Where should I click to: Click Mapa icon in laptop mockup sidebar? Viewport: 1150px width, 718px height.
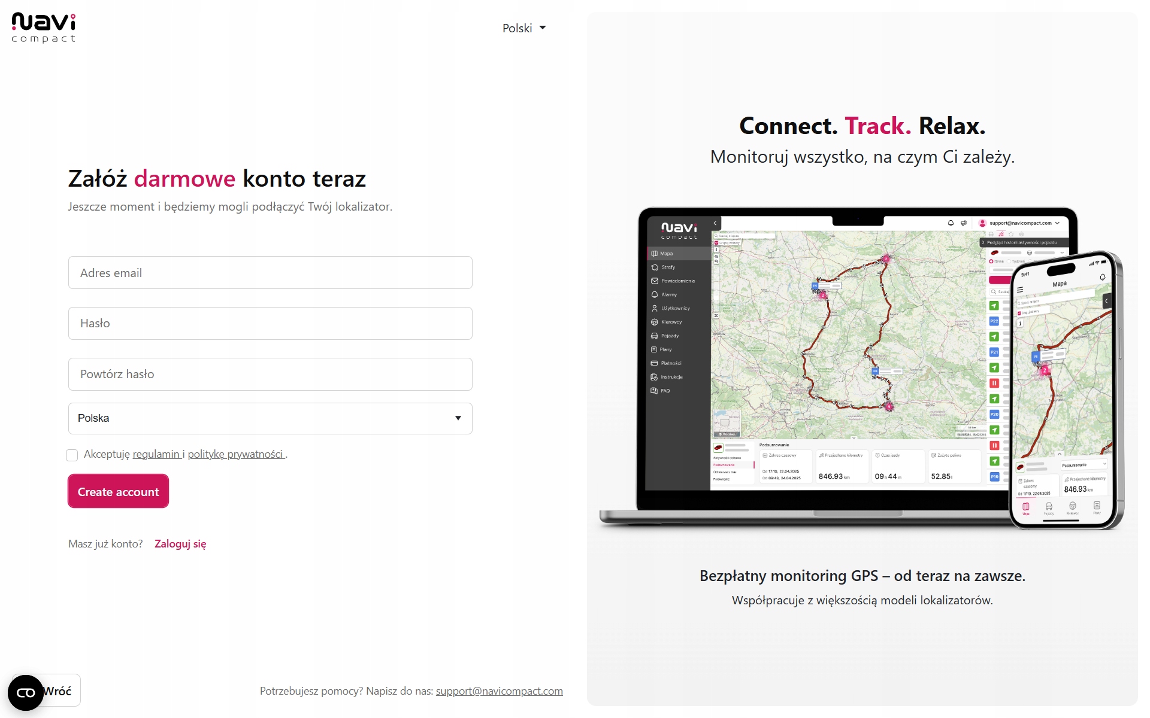[655, 254]
